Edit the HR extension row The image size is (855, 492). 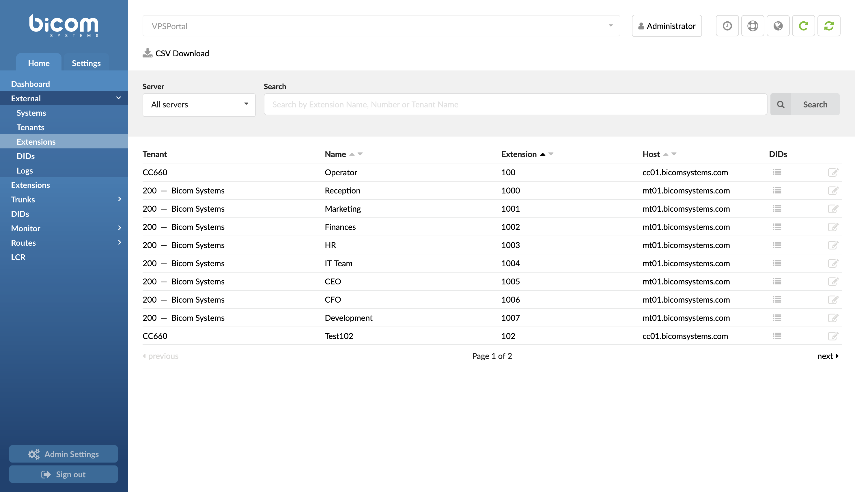coord(833,245)
